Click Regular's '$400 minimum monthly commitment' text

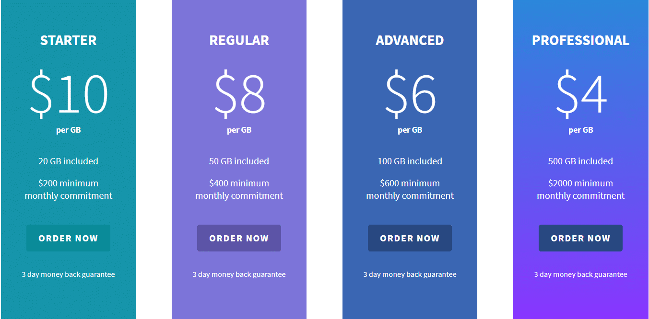239,189
